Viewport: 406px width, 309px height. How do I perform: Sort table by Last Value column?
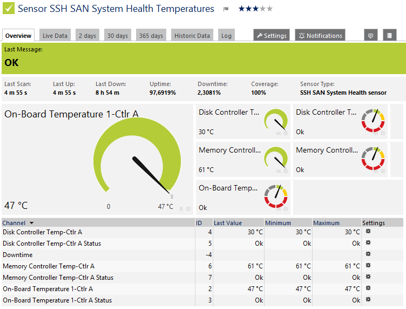click(x=228, y=223)
